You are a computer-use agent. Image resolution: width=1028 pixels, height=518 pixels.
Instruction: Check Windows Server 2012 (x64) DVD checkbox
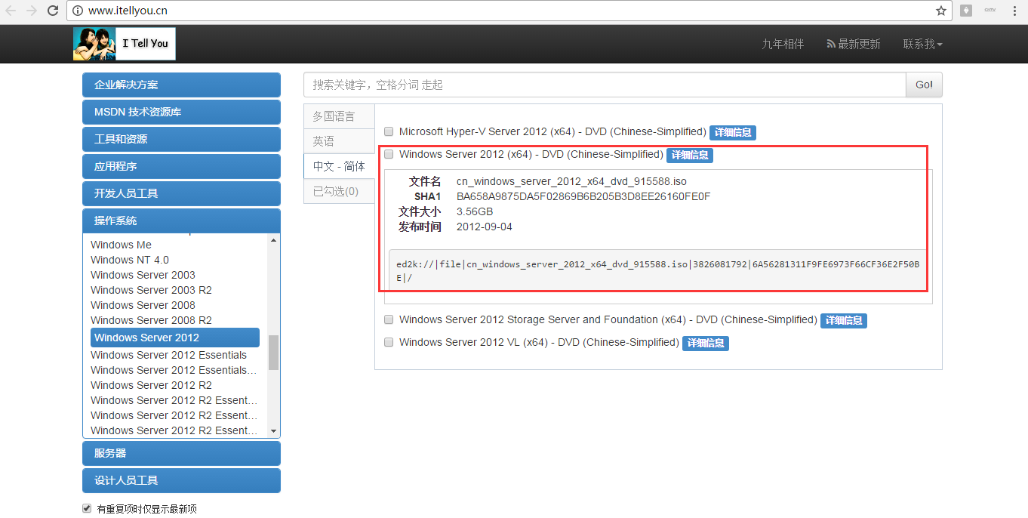(x=389, y=154)
